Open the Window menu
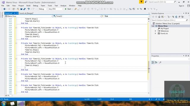The image size is (190, 106). (x=72, y=6)
